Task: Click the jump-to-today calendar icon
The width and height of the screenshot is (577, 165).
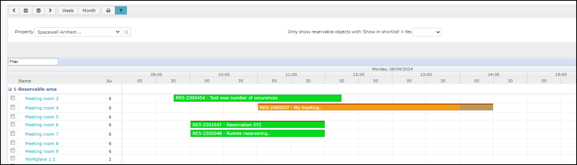Action: (x=38, y=11)
